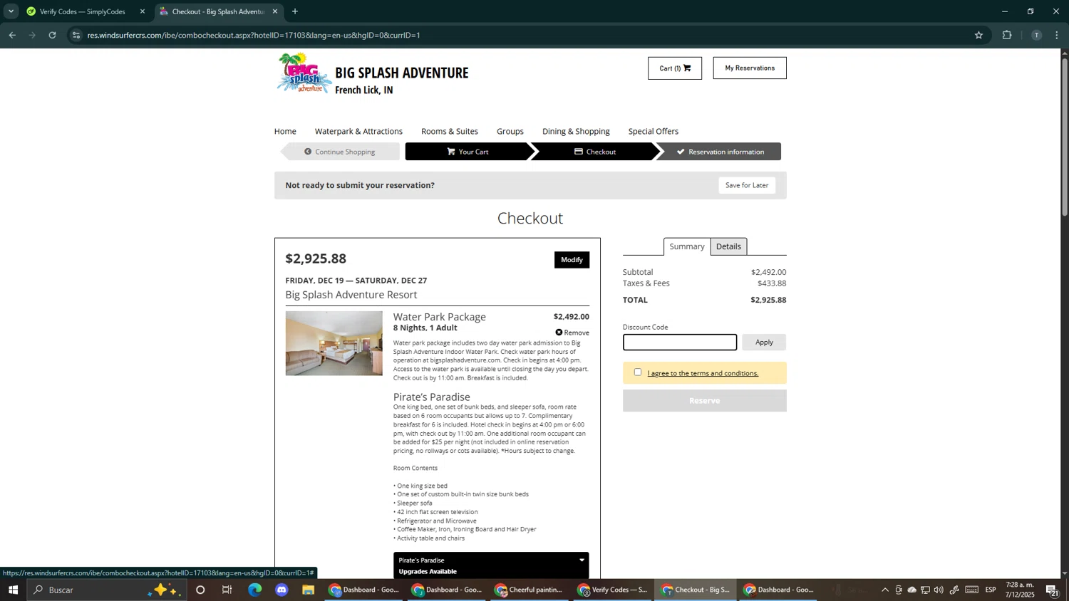This screenshot has height=601, width=1069.
Task: Close the Verify Codes browser tab
Action: coord(143,12)
